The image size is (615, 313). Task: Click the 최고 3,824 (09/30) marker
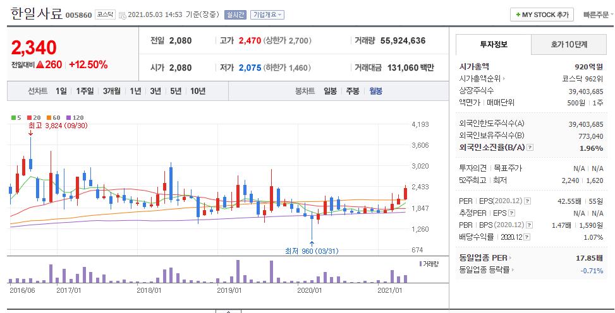[x=58, y=126]
